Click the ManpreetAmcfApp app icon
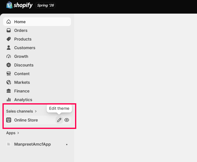197x162 pixels. [x=9, y=144]
